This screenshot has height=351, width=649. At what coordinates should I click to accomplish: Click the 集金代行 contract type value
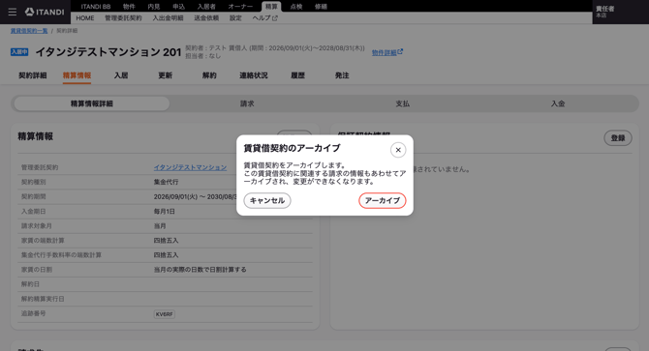[166, 182]
